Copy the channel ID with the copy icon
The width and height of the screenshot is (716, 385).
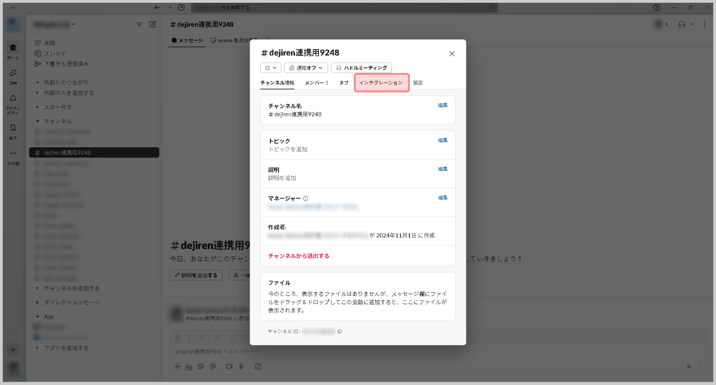(340, 331)
